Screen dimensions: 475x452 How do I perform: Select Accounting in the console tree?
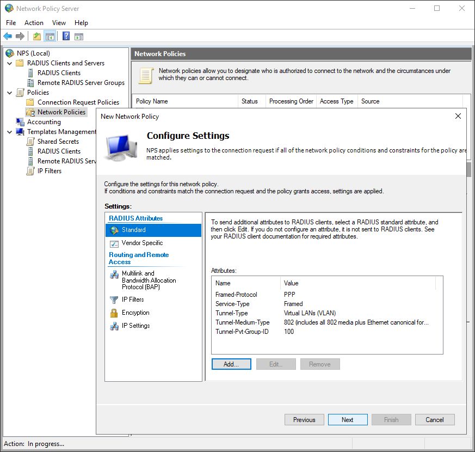coord(44,122)
